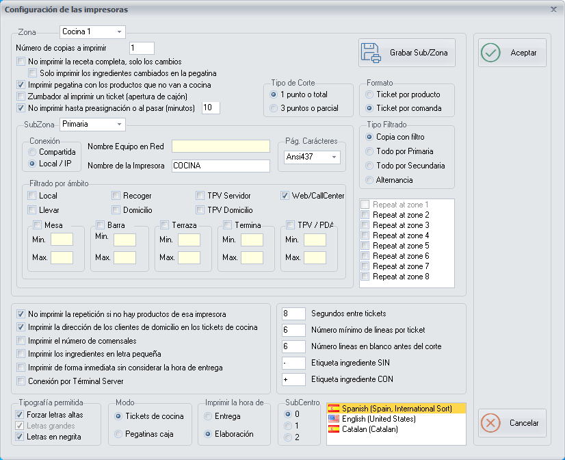The image size is (565, 460).
Task: Enable 'No imprimir la receta completa' checkbox
Action: tap(21, 62)
